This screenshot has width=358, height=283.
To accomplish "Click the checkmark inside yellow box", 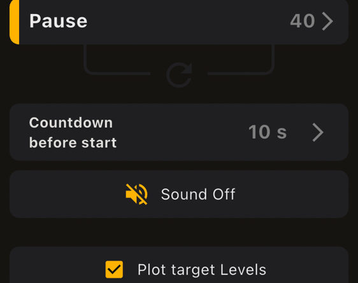I will (x=114, y=270).
